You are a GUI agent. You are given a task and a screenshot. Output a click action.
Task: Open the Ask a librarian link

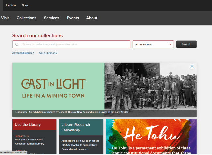48,53
